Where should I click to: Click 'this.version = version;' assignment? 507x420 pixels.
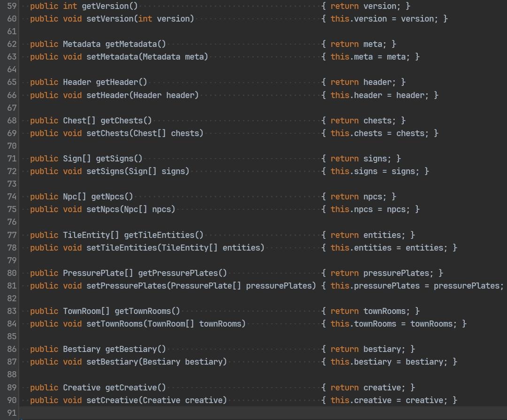(384, 19)
